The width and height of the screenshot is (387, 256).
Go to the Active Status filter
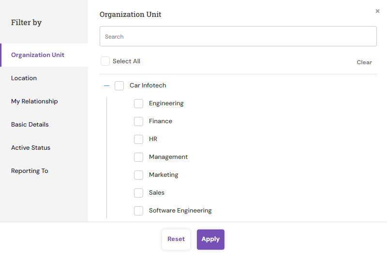(x=44, y=148)
